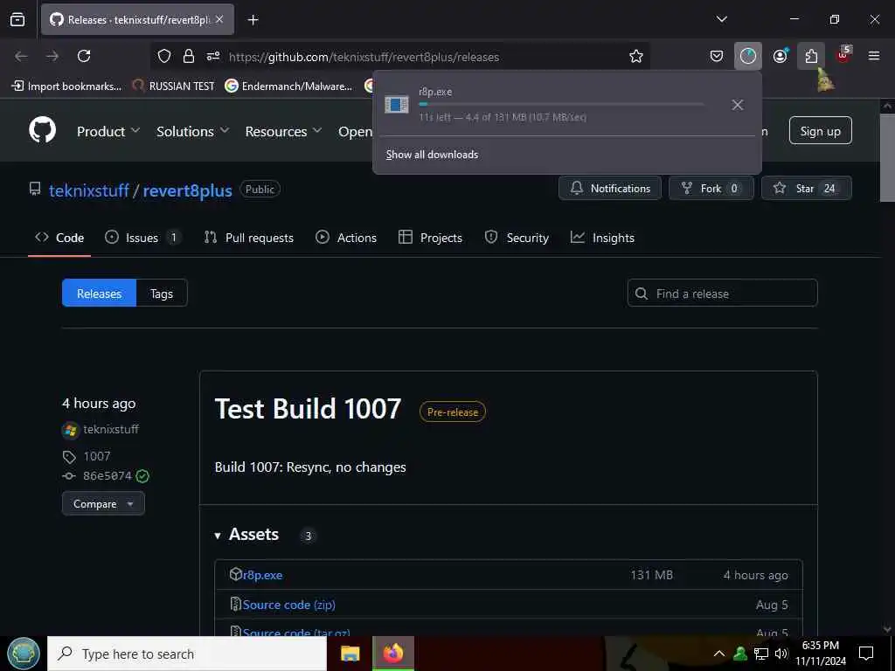View verified commit check mark

pos(142,476)
